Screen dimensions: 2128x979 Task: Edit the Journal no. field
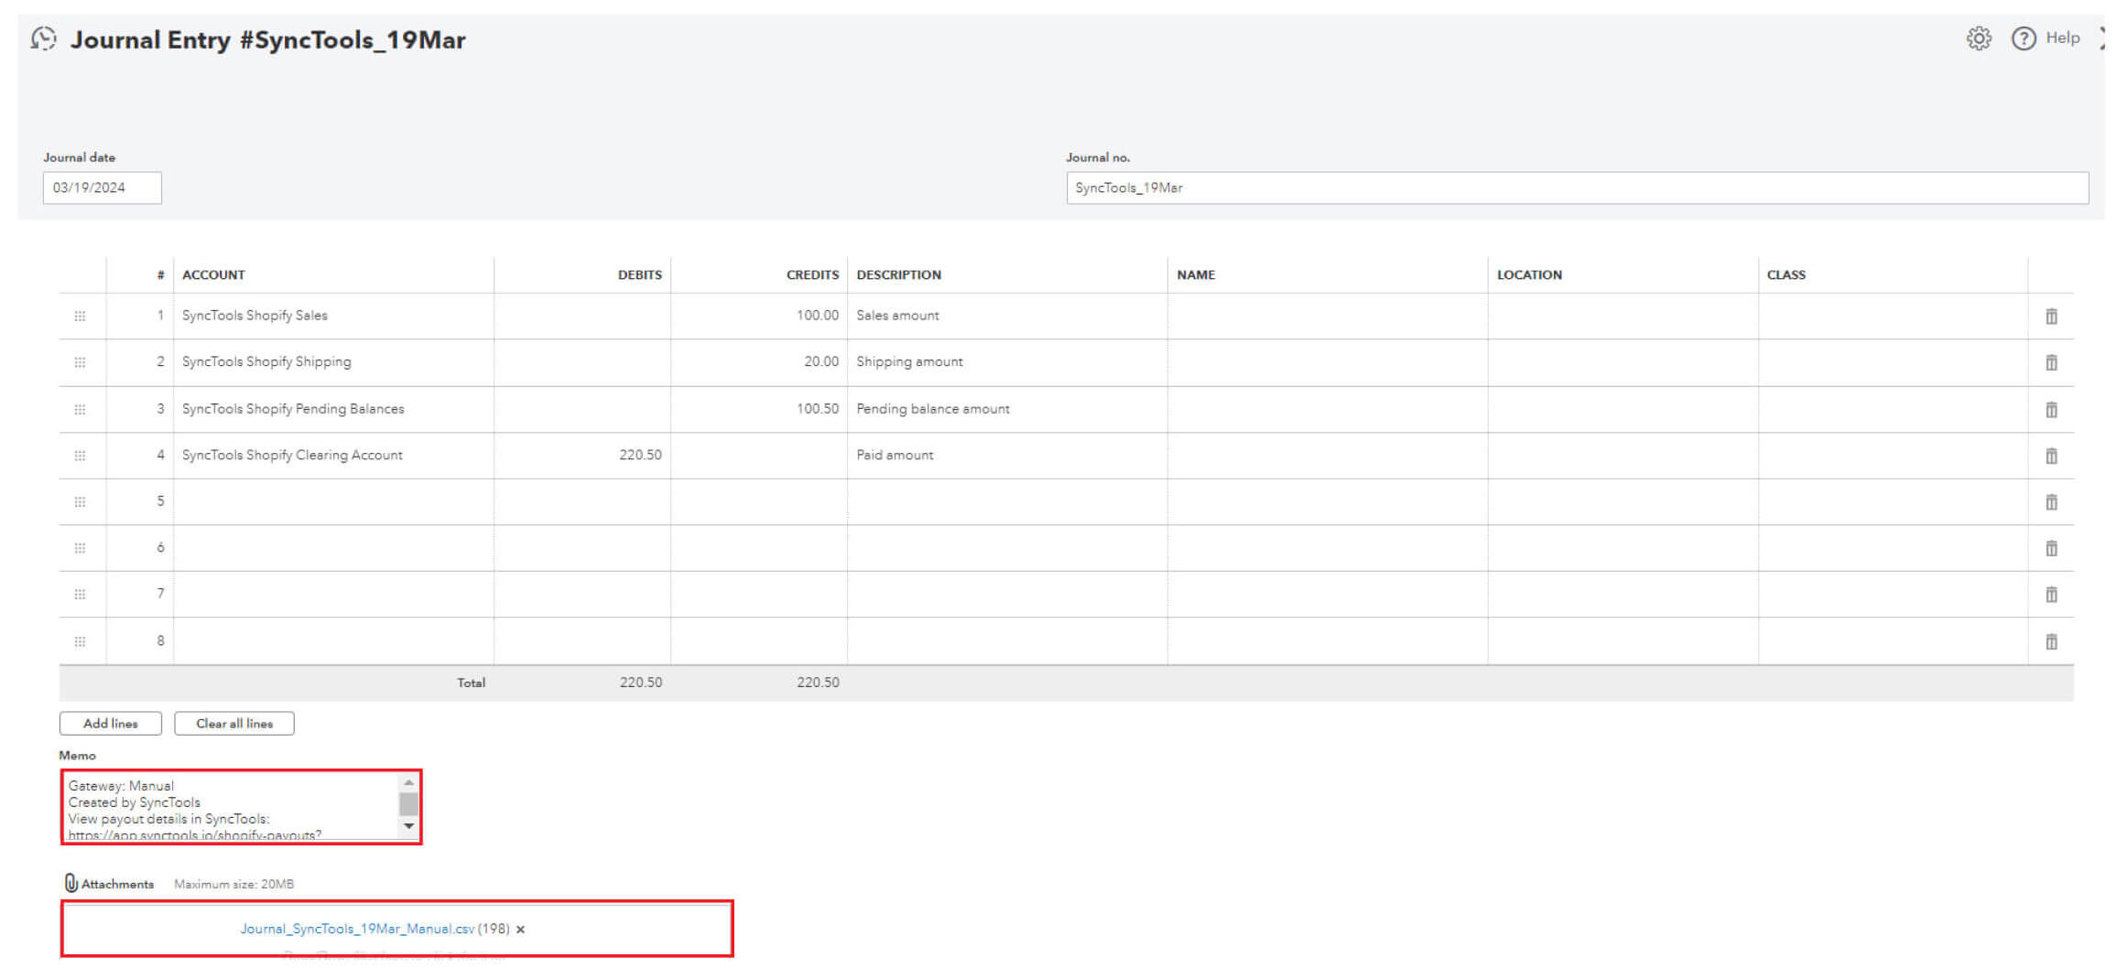click(x=1577, y=188)
